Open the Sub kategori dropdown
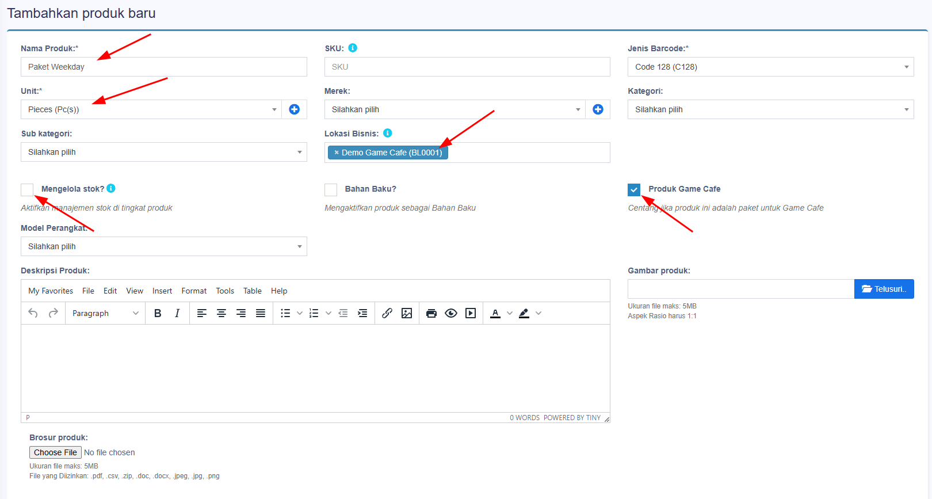The height and width of the screenshot is (499, 932). pos(164,152)
